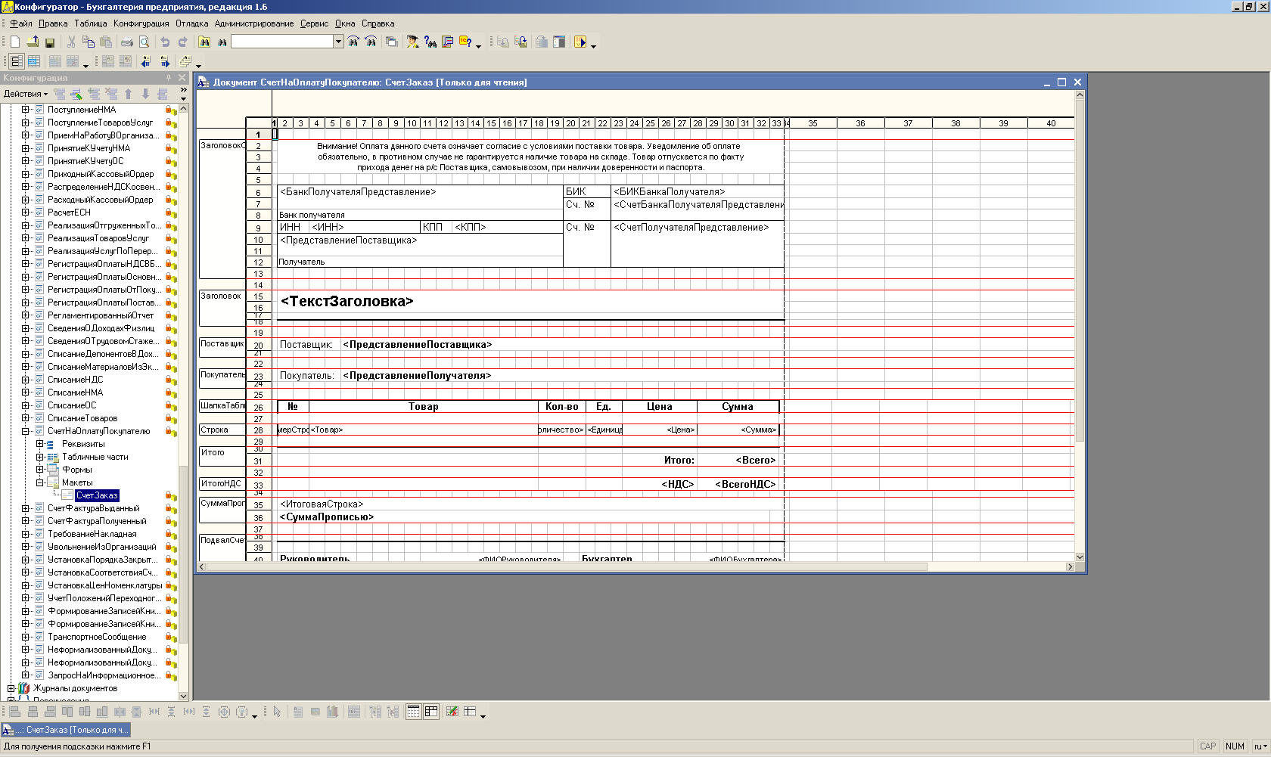Open the search combo box dropdown arrow
Viewport: 1271px width, 757px height.
pyautogui.click(x=338, y=42)
